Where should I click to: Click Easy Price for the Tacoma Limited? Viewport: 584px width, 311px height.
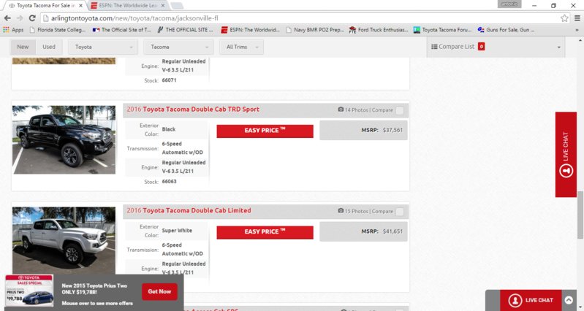(265, 232)
